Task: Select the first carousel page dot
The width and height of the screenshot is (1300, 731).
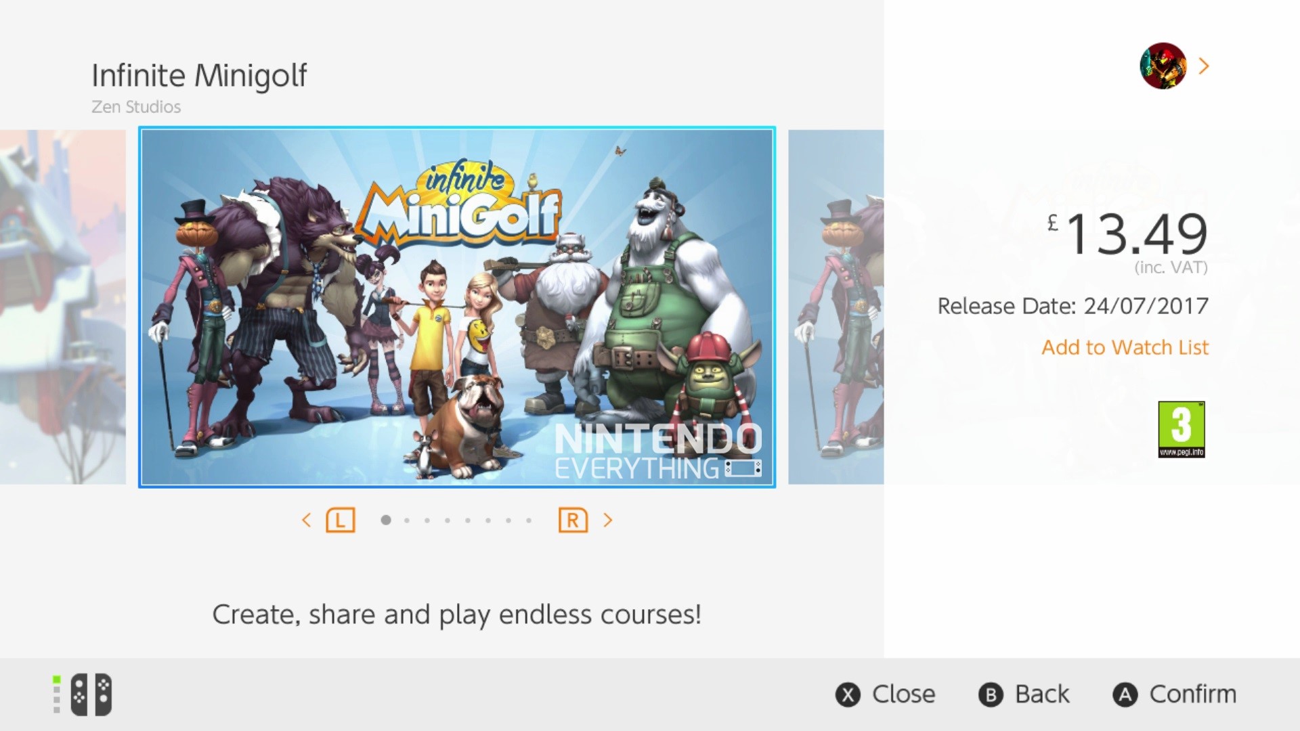Action: (x=386, y=520)
